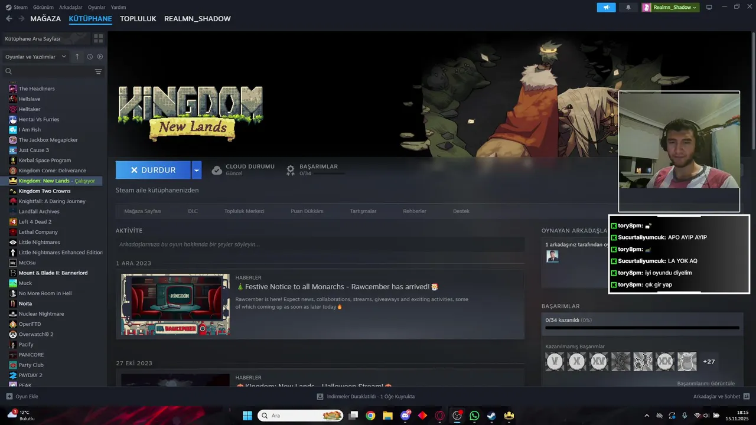The width and height of the screenshot is (756, 425).
Task: Open friend avatar under Oynayan Arkadaşlar
Action: [552, 256]
